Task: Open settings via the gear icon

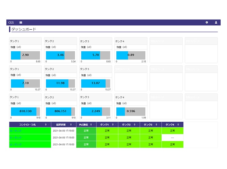Action: [x=207, y=22]
